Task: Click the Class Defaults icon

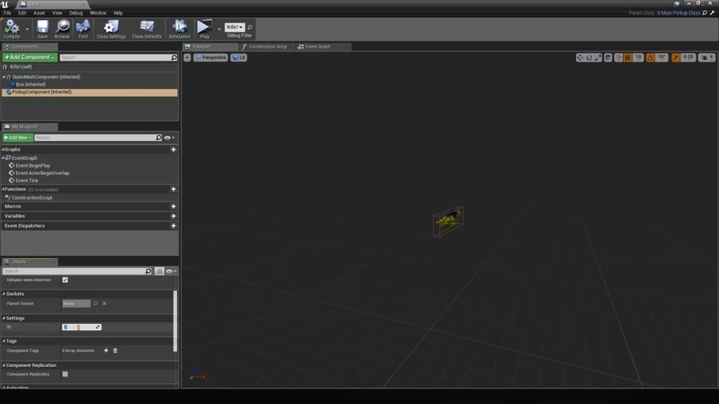Action: [147, 28]
